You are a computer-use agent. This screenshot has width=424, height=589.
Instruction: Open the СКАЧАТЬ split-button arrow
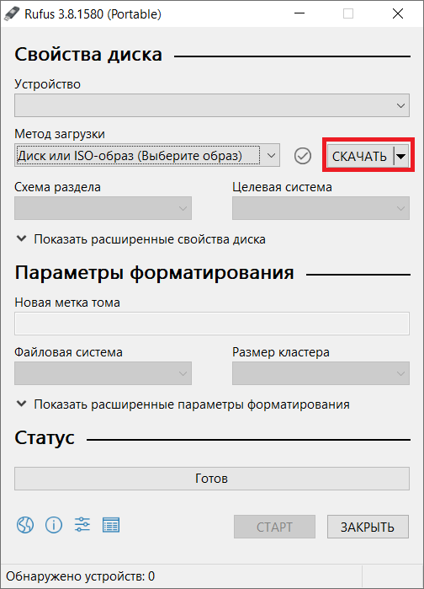tap(400, 156)
